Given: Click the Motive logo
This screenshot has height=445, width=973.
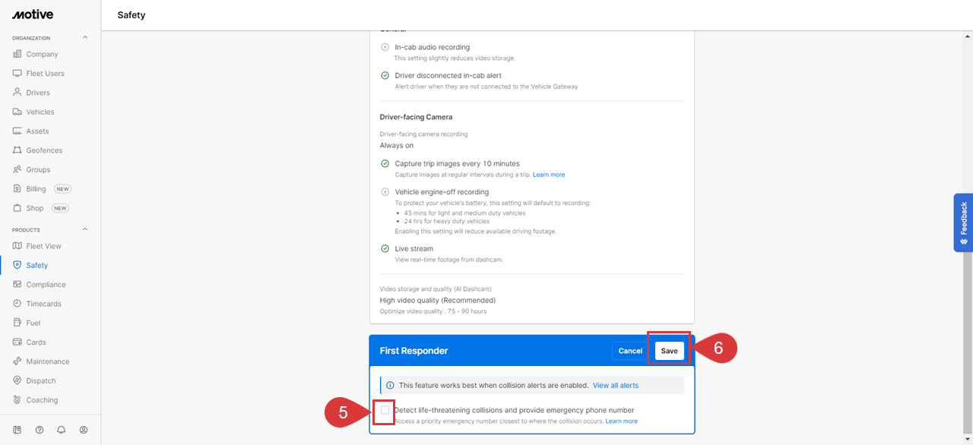Looking at the screenshot, I should click(x=32, y=14).
